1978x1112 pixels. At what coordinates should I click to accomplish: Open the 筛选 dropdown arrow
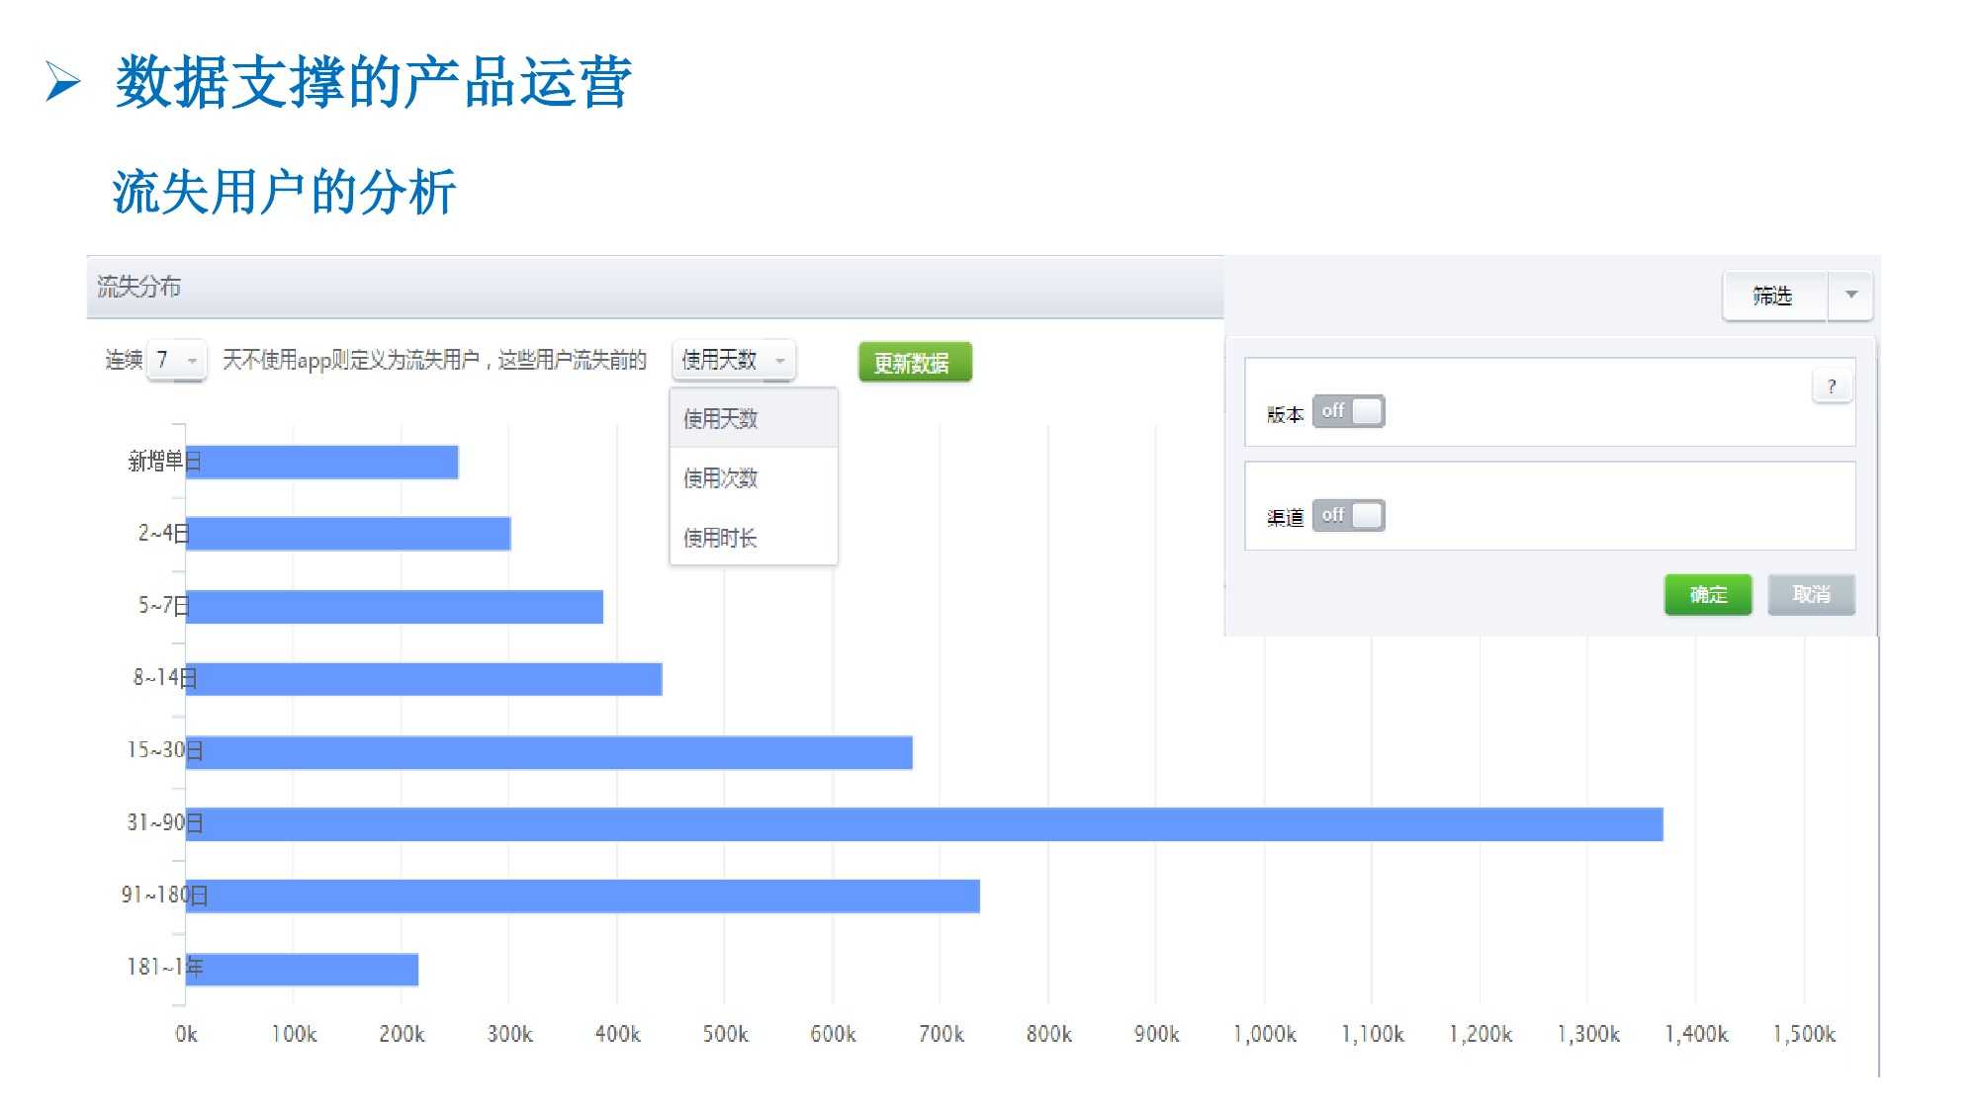1850,296
